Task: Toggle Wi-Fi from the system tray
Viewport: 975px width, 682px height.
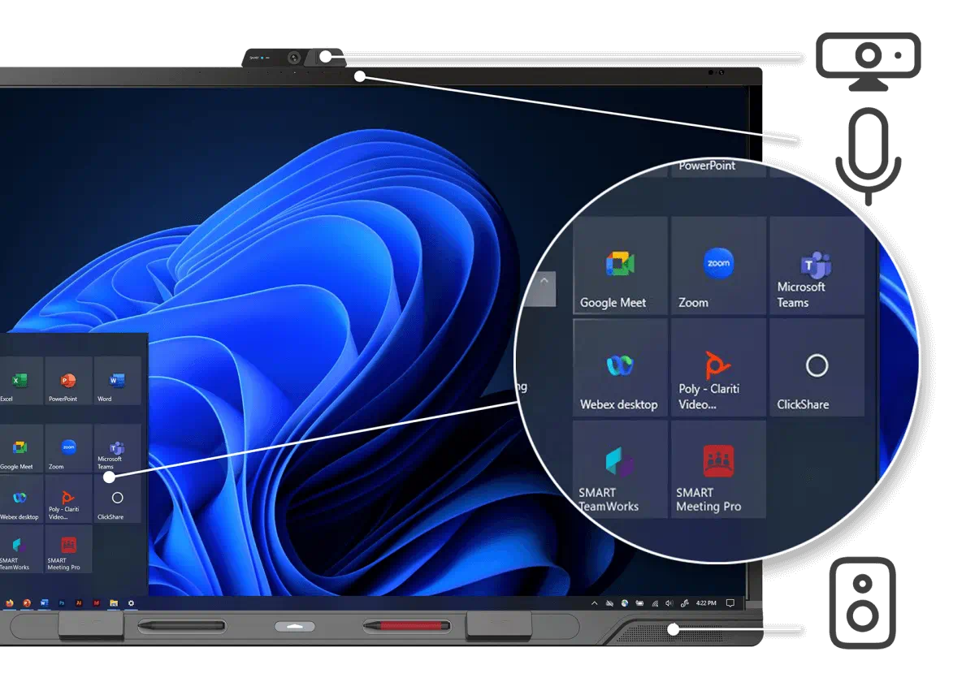Action: [x=654, y=604]
